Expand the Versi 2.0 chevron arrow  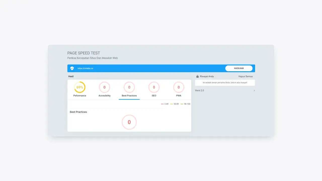(x=254, y=90)
